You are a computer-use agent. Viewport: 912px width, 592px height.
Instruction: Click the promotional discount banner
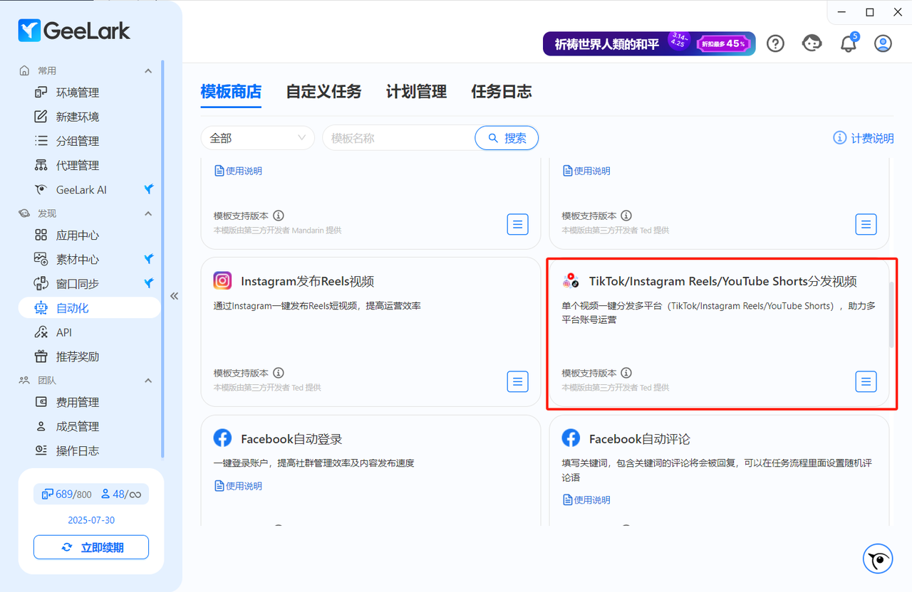649,43
